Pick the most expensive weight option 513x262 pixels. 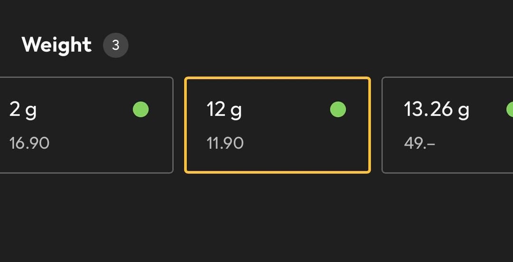pyautogui.click(x=447, y=125)
